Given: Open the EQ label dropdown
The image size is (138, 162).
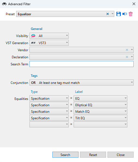Looking at the screenshot, I should coord(100,98).
